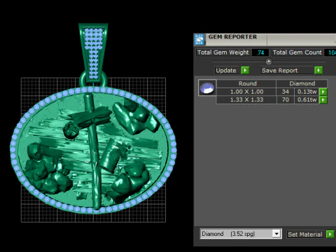Screen dimensions: 336x252
Task: Click the Update button
Action: click(226, 71)
